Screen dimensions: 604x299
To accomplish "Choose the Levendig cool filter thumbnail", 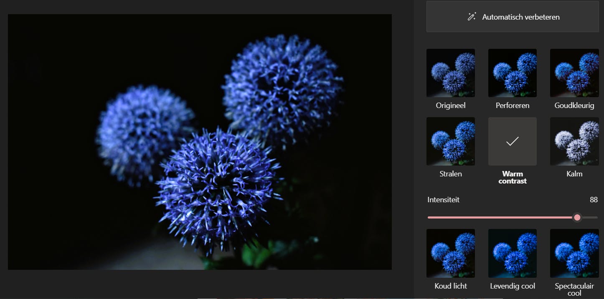I will 513,253.
